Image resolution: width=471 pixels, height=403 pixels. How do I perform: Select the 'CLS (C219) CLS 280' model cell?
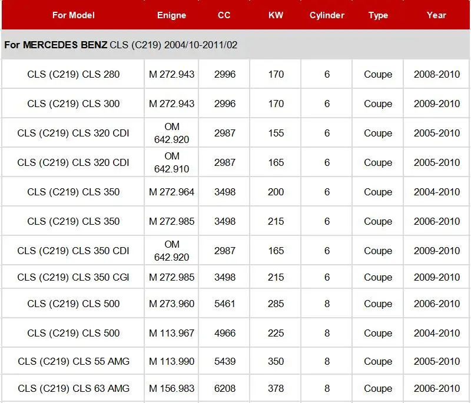[x=73, y=74]
